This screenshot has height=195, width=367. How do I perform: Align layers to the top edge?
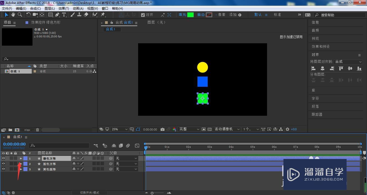point(341,68)
